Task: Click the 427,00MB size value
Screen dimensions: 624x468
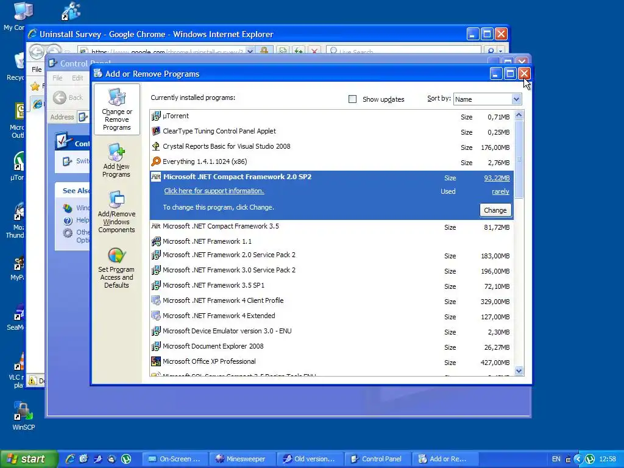Action: coord(495,363)
